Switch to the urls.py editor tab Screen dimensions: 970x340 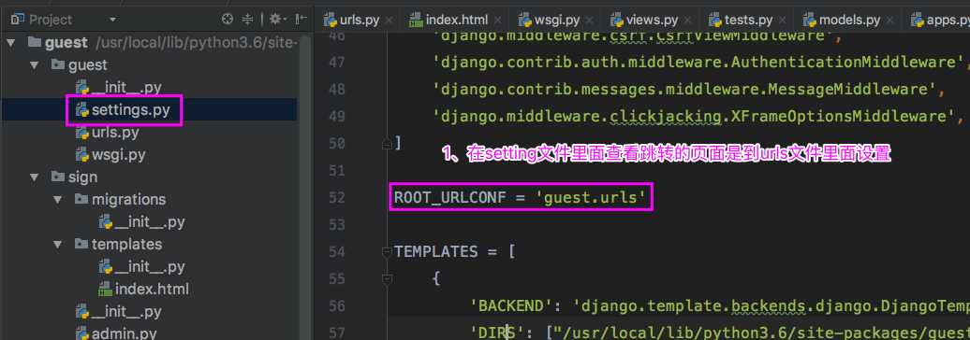tap(359, 20)
